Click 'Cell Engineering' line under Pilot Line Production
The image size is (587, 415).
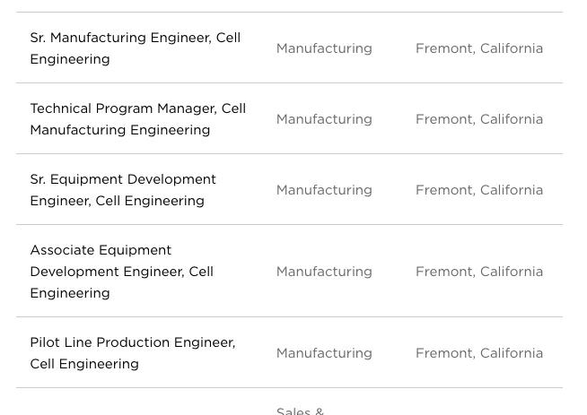(84, 364)
